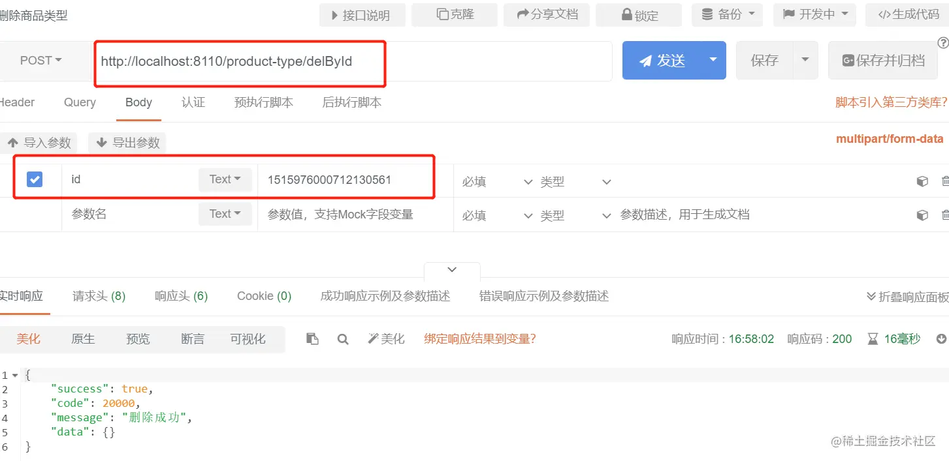Open the 后执行脚本 post-script tab
The width and height of the screenshot is (949, 461).
click(352, 102)
